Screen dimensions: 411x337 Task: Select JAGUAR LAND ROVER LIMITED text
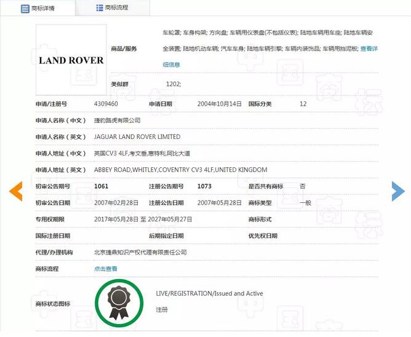tap(137, 137)
